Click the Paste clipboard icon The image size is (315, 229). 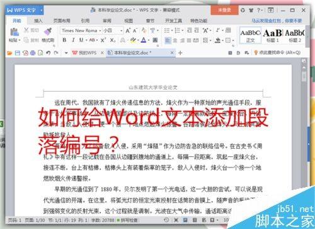[14, 32]
